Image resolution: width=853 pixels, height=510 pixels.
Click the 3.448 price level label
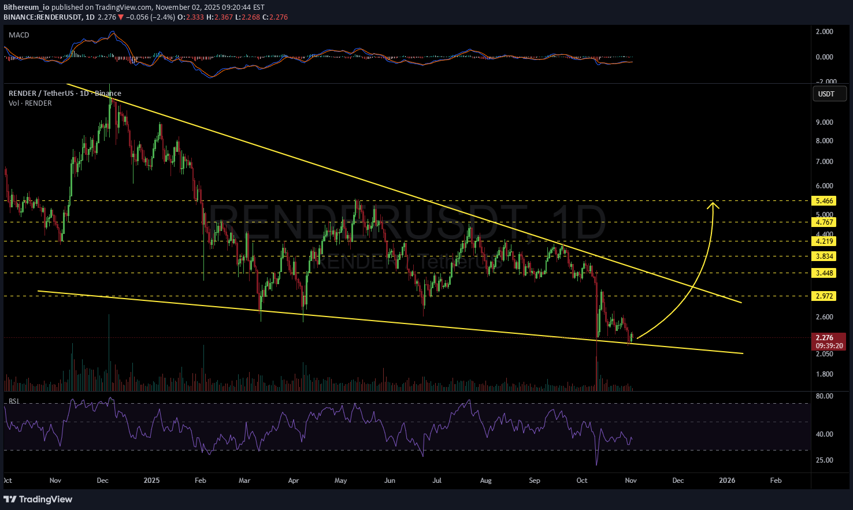pyautogui.click(x=824, y=273)
